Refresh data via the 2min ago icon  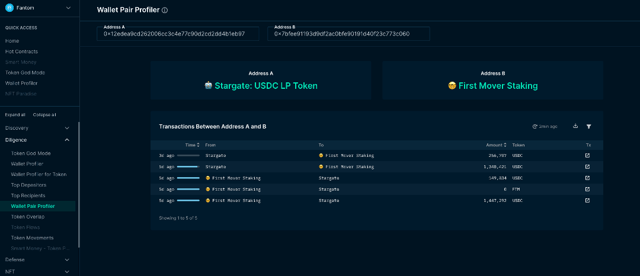(535, 127)
